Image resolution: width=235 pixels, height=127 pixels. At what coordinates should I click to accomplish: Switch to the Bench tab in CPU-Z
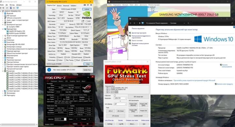click(78, 81)
